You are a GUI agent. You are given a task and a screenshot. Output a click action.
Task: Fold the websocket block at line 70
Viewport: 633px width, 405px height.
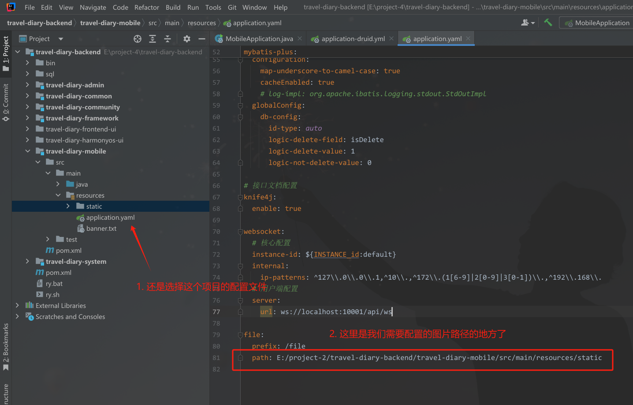click(x=240, y=232)
